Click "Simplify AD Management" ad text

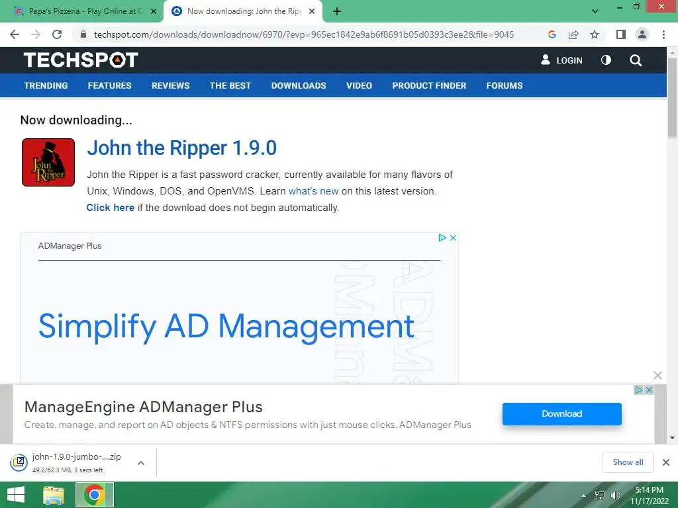click(x=226, y=327)
